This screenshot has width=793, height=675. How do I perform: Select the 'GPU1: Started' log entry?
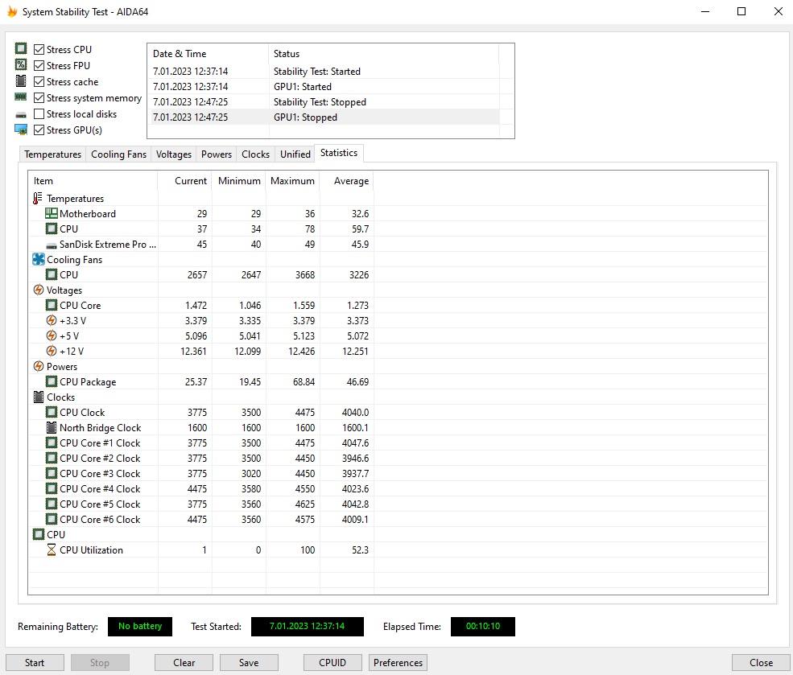pos(325,87)
